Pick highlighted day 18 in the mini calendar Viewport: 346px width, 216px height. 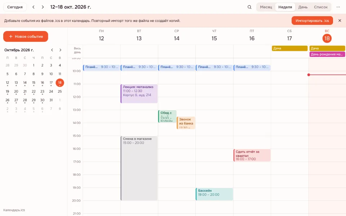point(60,83)
